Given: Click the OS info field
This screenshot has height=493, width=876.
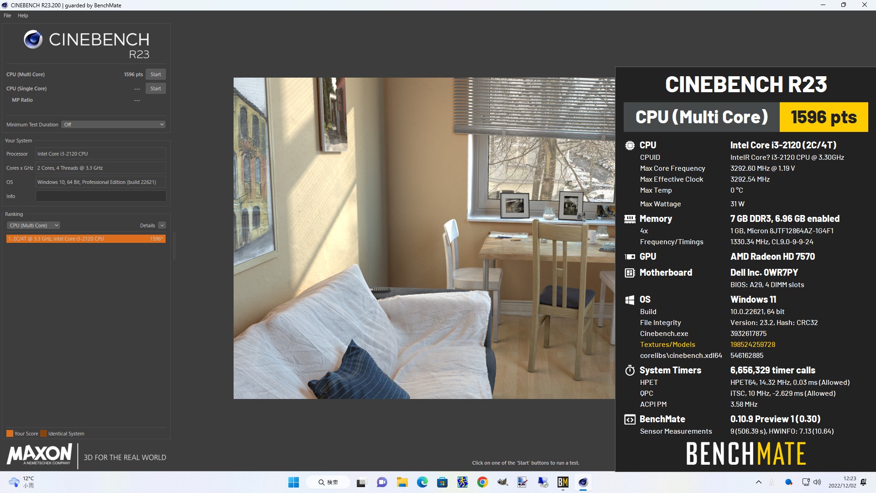Looking at the screenshot, I should 100,182.
